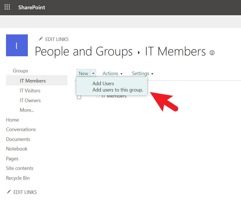Go to People and Groups breadcrumb link
This screenshot has width=241, height=204.
pyautogui.click(x=84, y=51)
